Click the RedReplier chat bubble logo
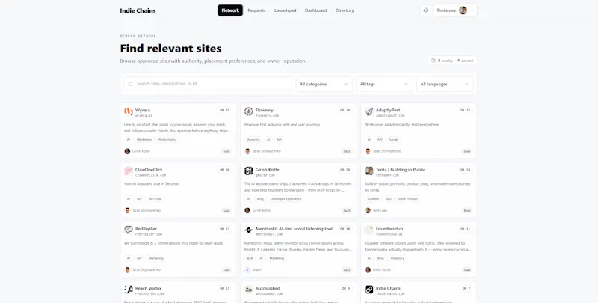 tap(128, 230)
